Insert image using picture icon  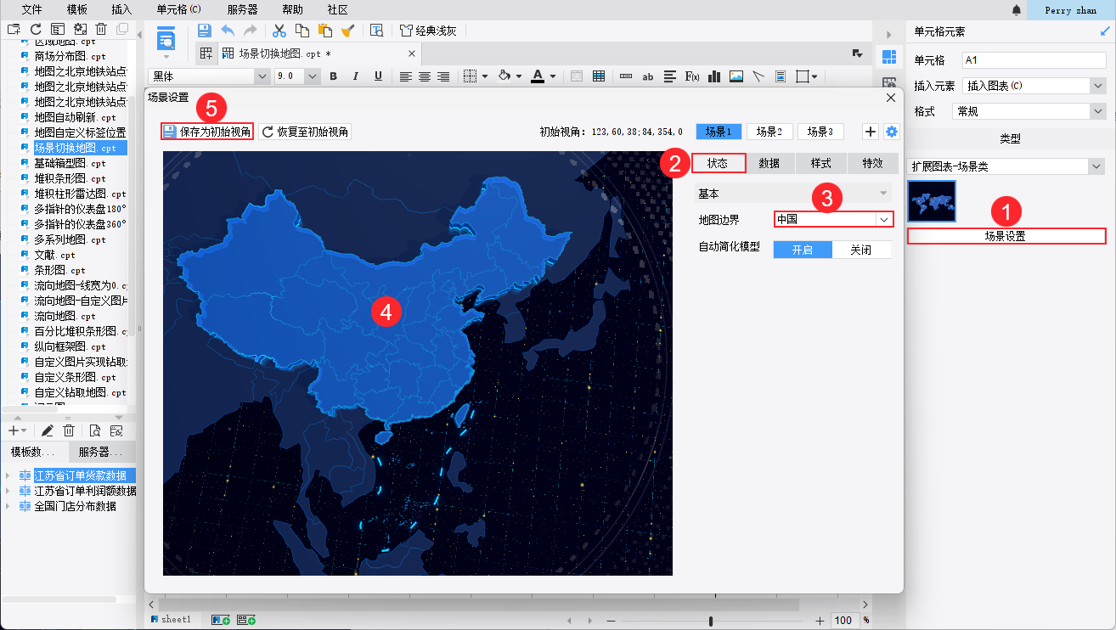coord(736,76)
